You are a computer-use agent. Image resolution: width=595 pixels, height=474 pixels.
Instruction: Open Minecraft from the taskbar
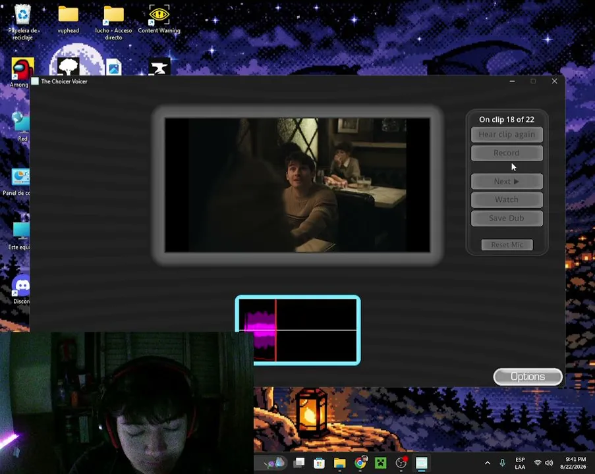click(381, 463)
